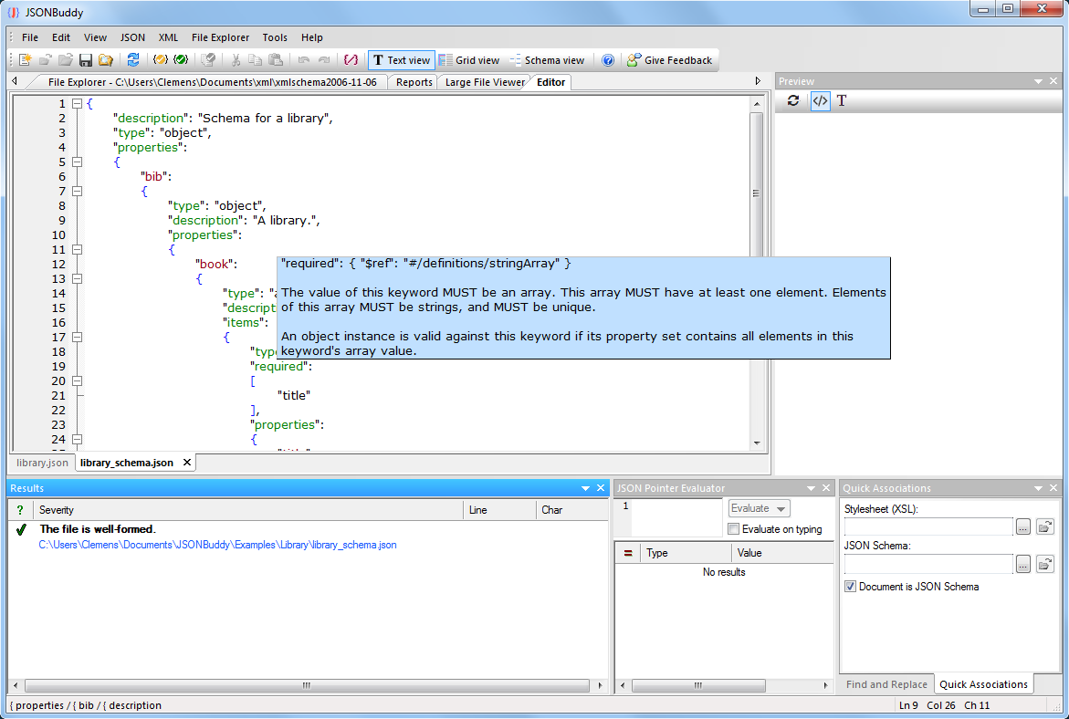The width and height of the screenshot is (1069, 719).
Task: Refresh the Preview pane
Action: point(793,101)
